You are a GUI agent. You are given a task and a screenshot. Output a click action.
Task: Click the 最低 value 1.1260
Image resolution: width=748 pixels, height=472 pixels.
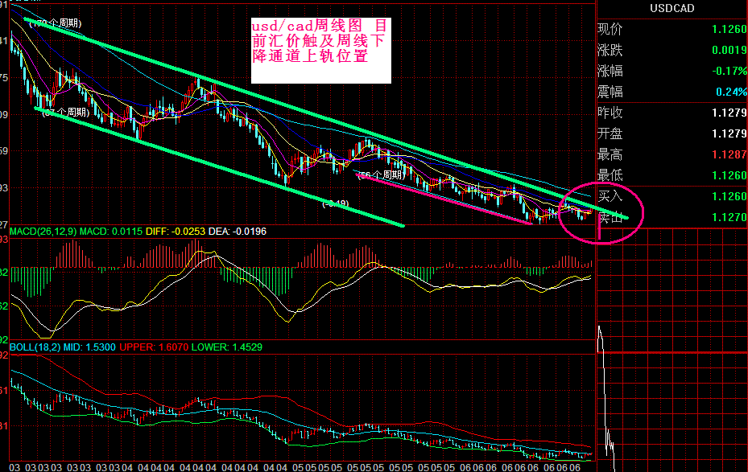[x=729, y=175]
